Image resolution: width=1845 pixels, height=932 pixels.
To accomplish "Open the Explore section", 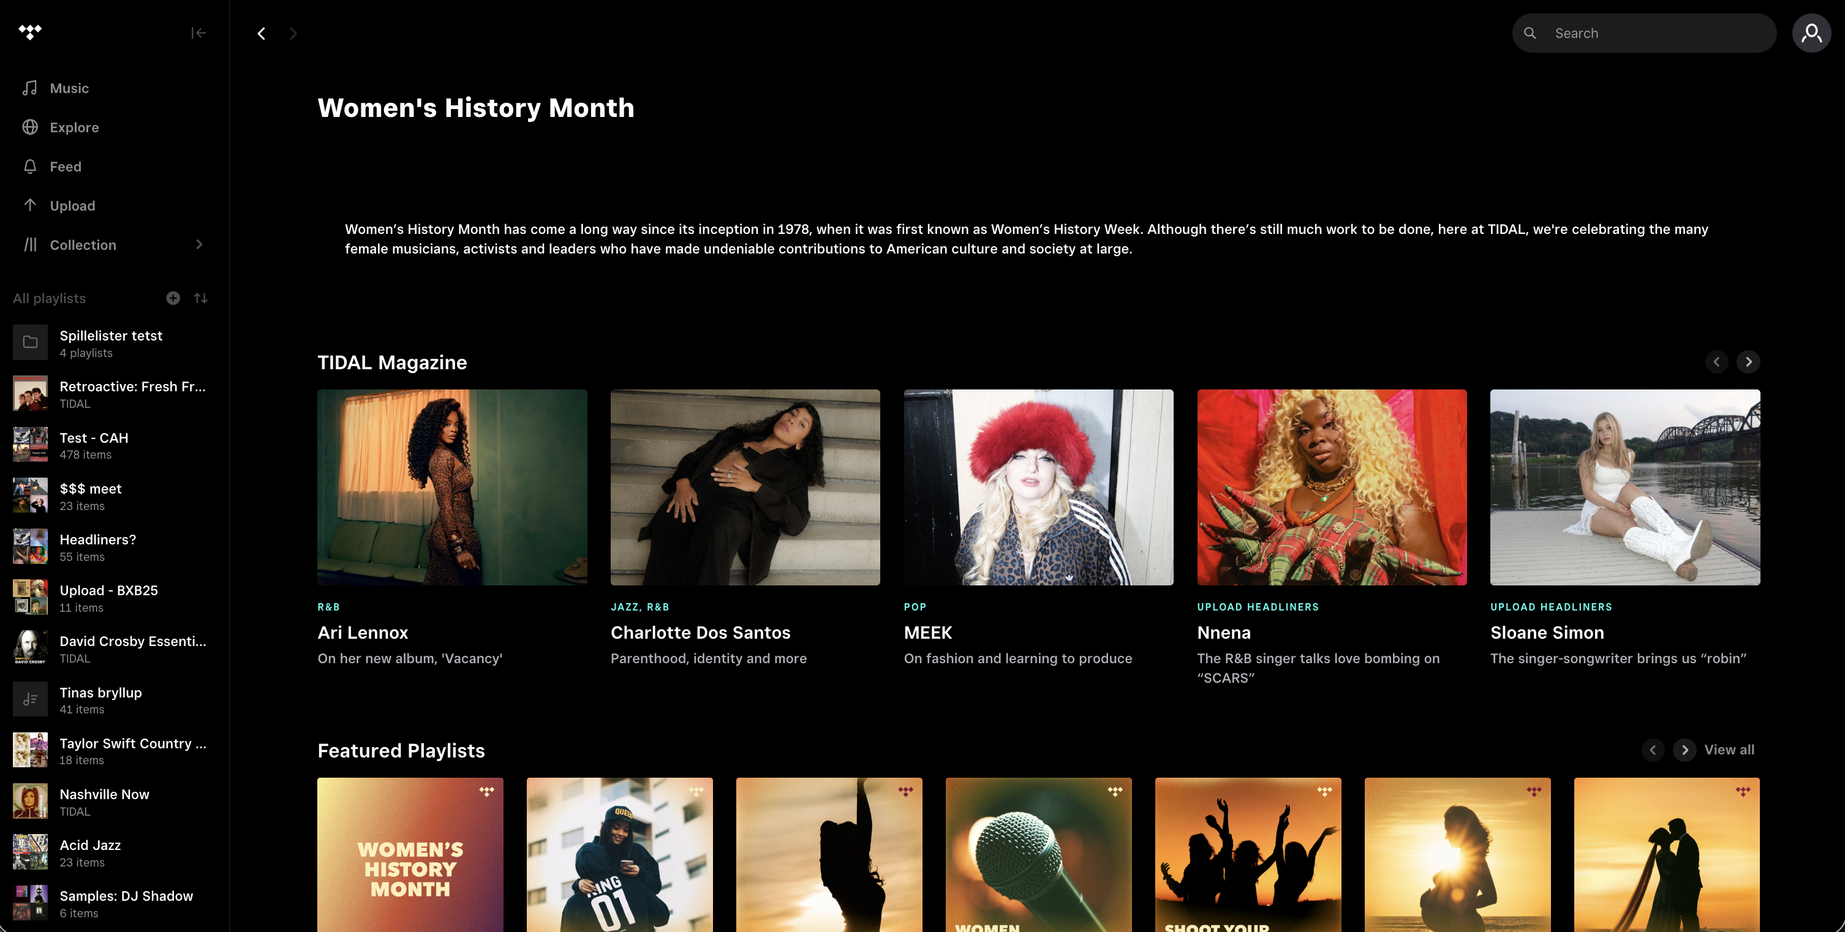I will 75,127.
